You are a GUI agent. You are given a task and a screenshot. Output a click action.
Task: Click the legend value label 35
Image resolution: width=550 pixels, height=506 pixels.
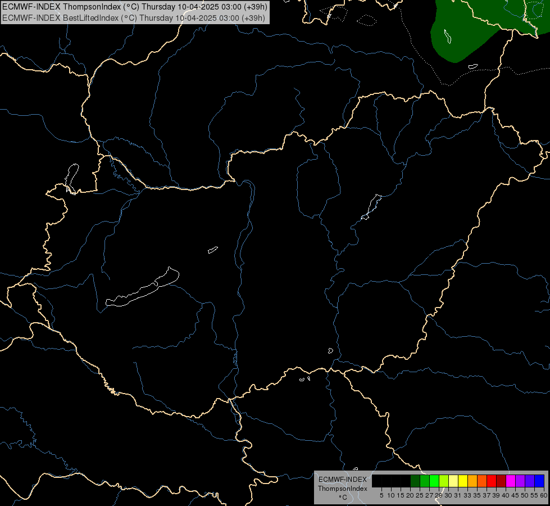[x=477, y=495]
